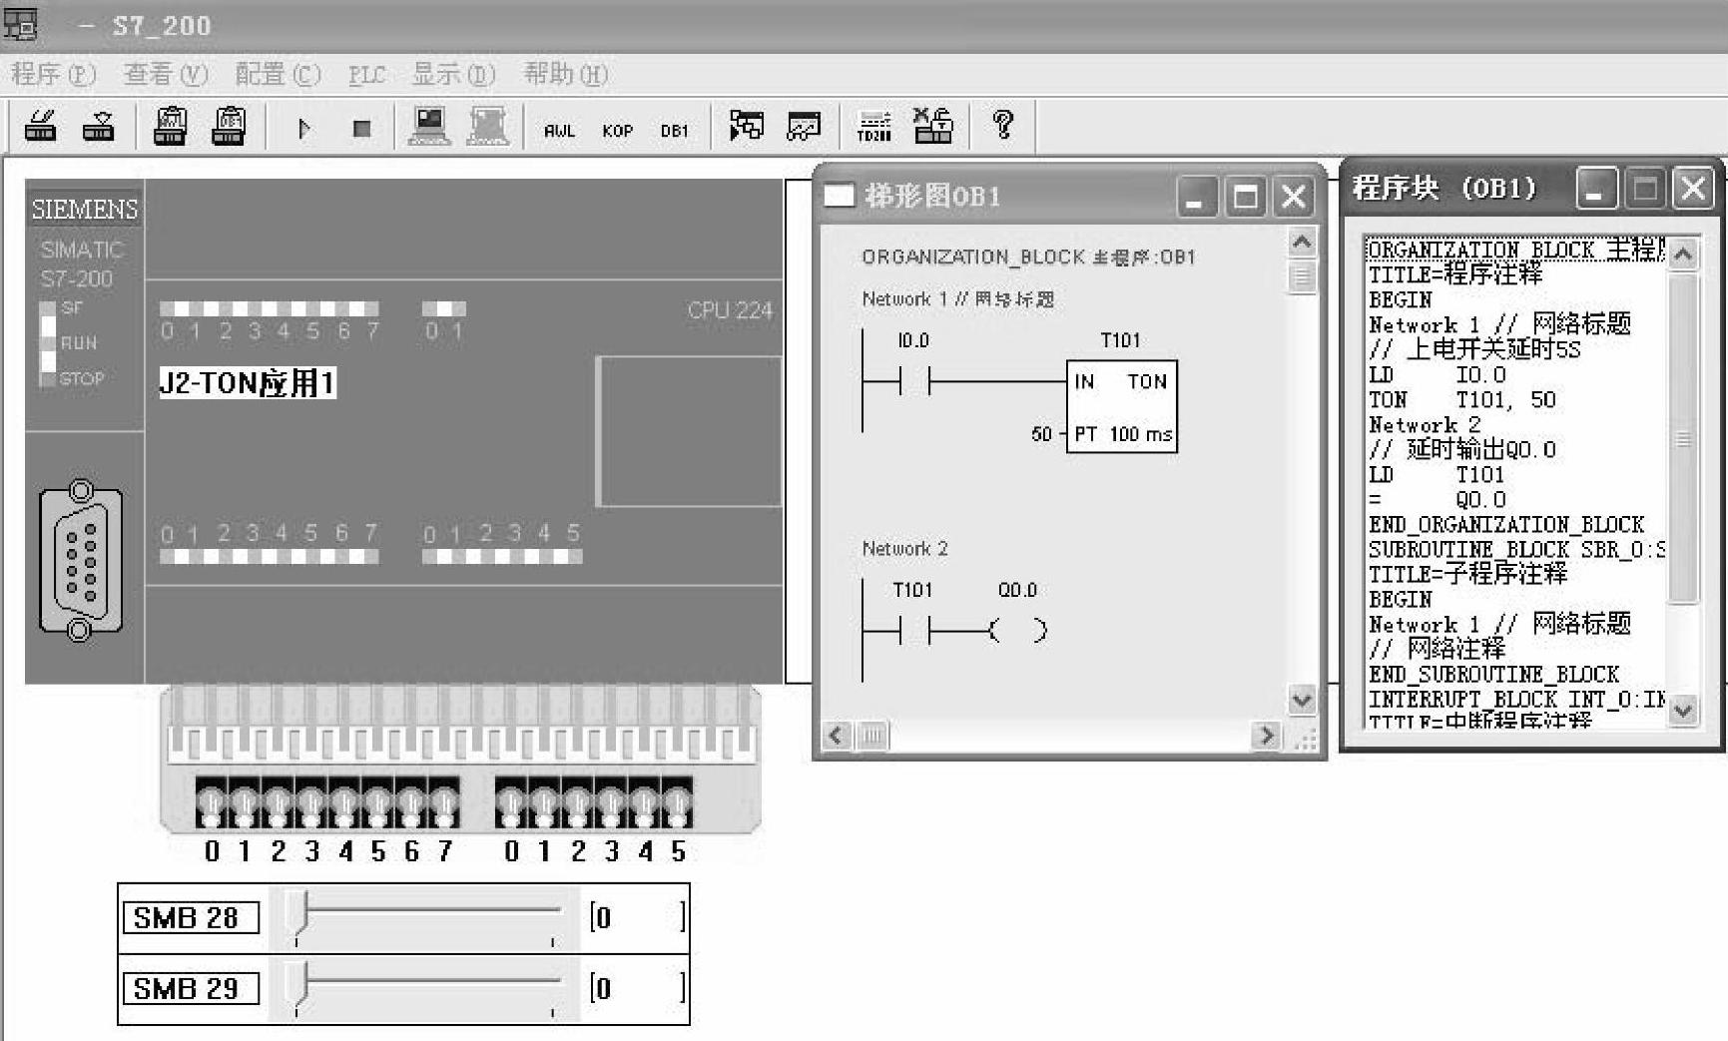This screenshot has width=1728, height=1041.
Task: Click the paste program OB1 clipboard icon
Action: point(170,127)
